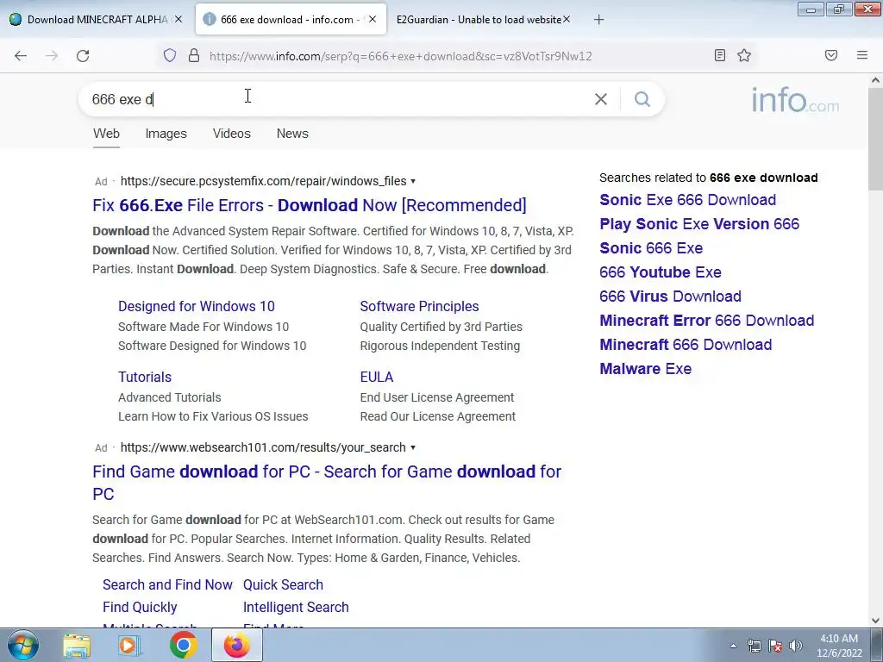Open related search 666 Youtube Exe
The width and height of the screenshot is (883, 662).
pos(660,272)
